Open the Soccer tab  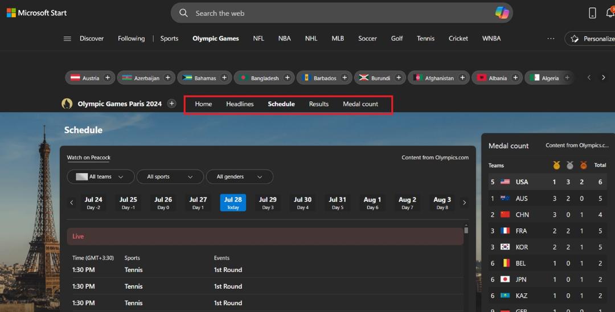click(x=367, y=38)
